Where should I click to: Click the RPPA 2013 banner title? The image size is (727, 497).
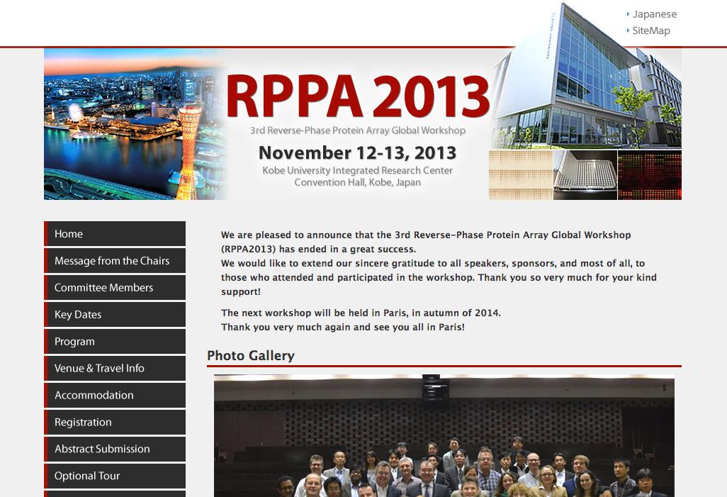(x=358, y=96)
